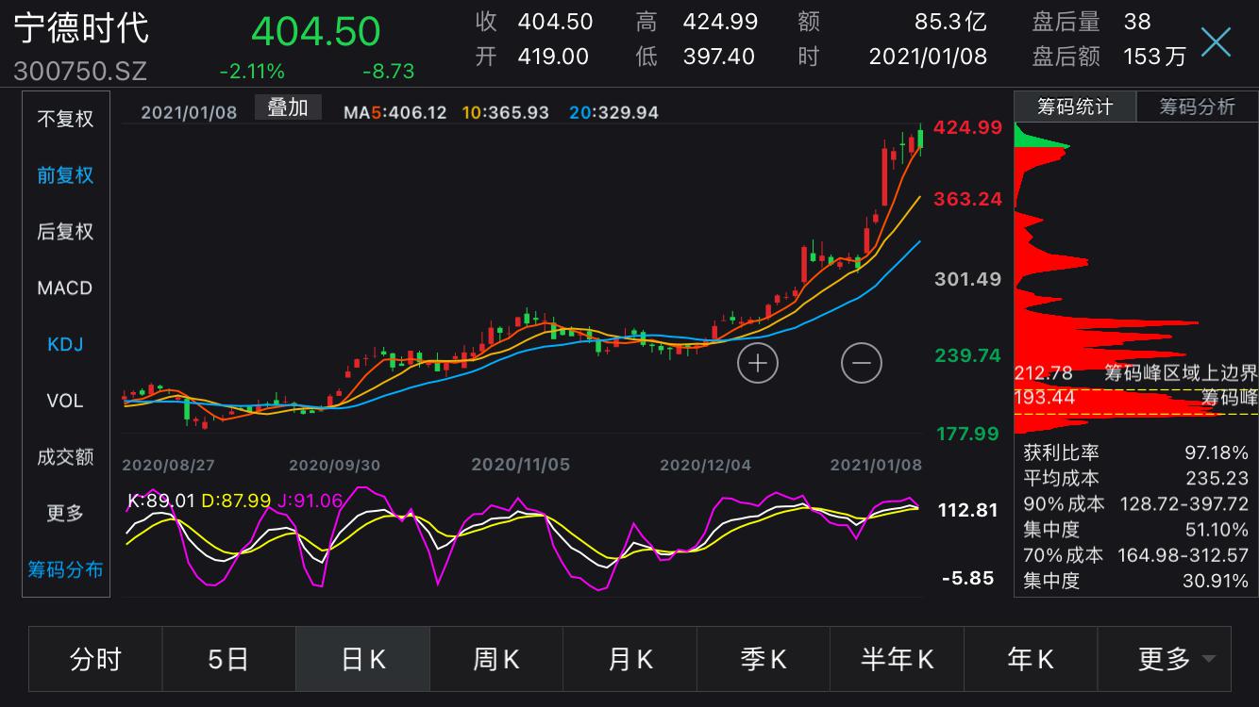Click the turnover value 85.3亿
This screenshot has width=1259, height=707.
pyautogui.click(x=950, y=21)
